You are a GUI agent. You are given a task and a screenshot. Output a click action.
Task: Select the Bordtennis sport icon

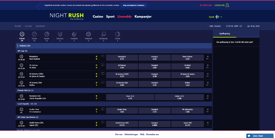pos(104,34)
